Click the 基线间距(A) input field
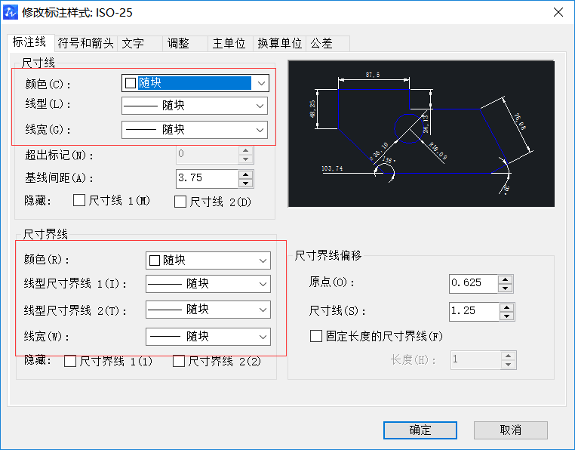Screen dimensions: 575x450 coord(206,179)
